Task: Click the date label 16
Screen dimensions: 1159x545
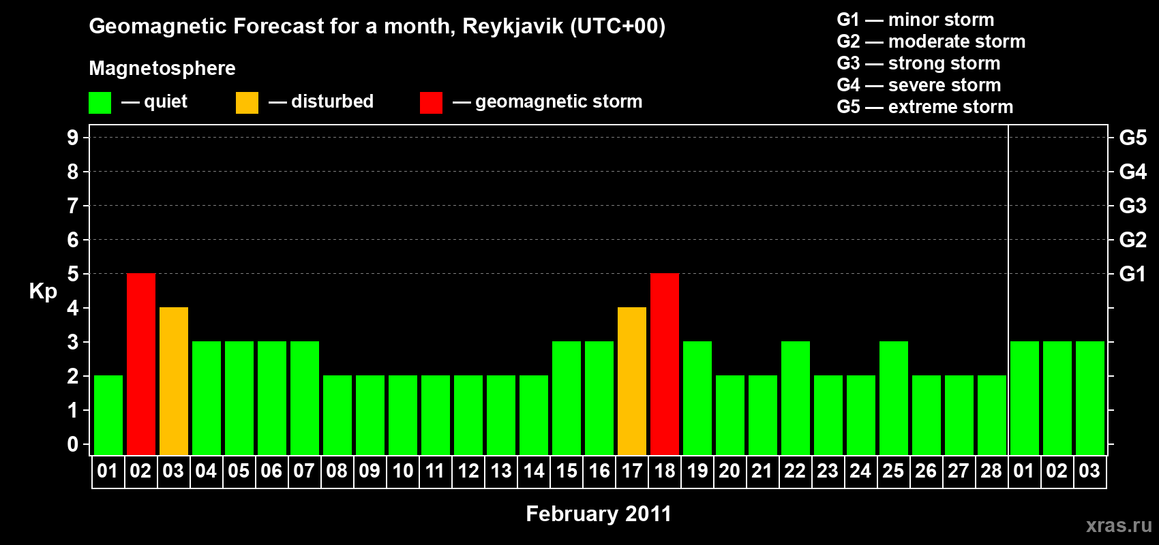Action: pos(599,471)
